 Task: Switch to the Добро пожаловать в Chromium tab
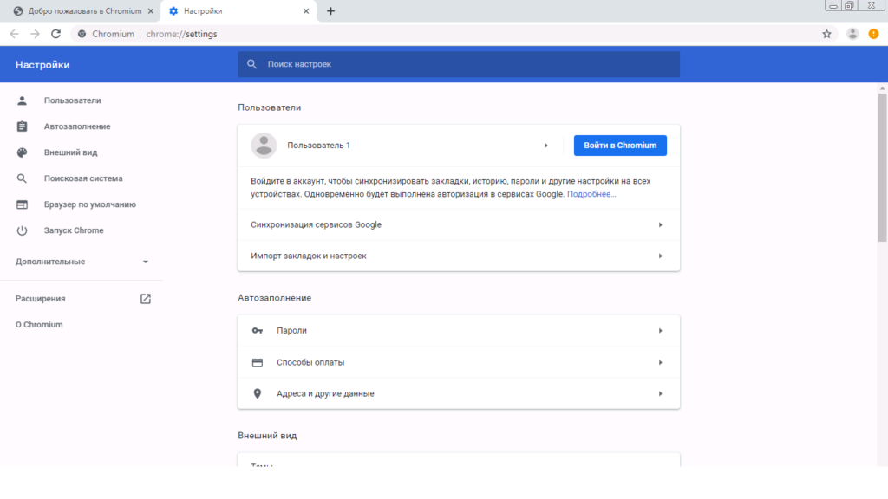point(83,11)
